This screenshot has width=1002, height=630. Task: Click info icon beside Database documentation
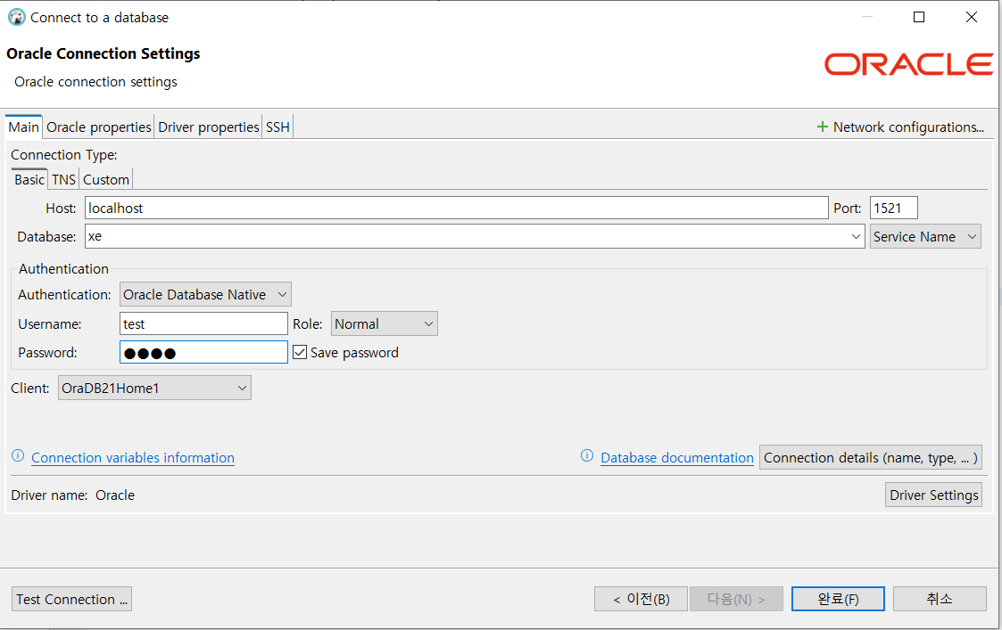586,455
